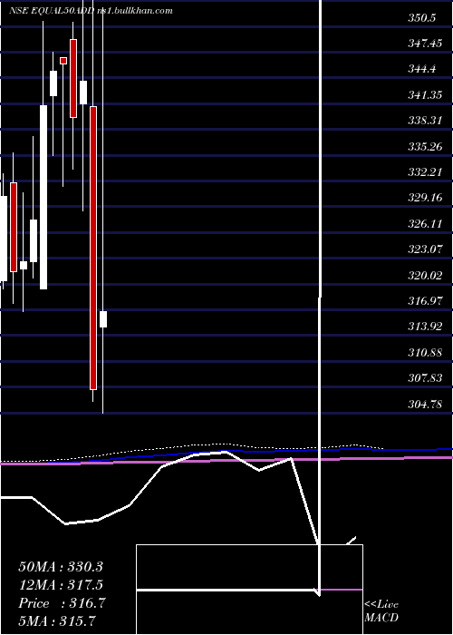The height and width of the screenshot is (635, 453).
Task: Click the 347.45 price axis label
Action: pos(425,44)
